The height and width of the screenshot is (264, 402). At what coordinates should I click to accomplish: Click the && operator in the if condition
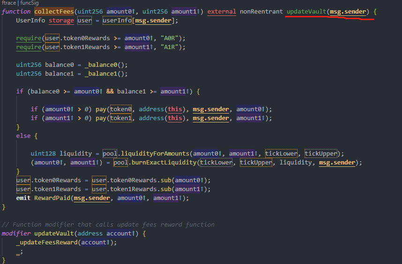coord(110,92)
